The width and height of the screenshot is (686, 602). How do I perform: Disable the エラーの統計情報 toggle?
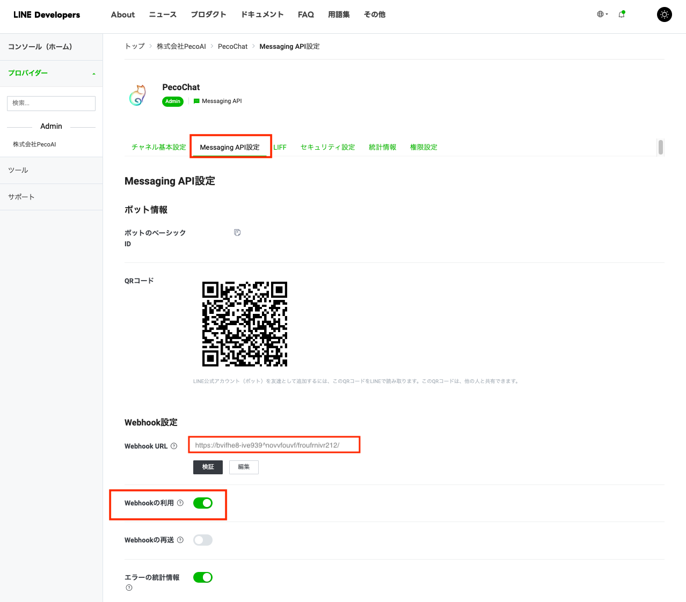coord(202,577)
